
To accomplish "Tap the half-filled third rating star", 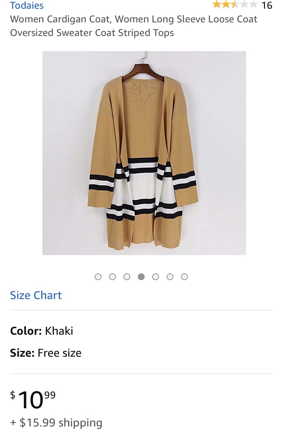I will click(x=235, y=5).
